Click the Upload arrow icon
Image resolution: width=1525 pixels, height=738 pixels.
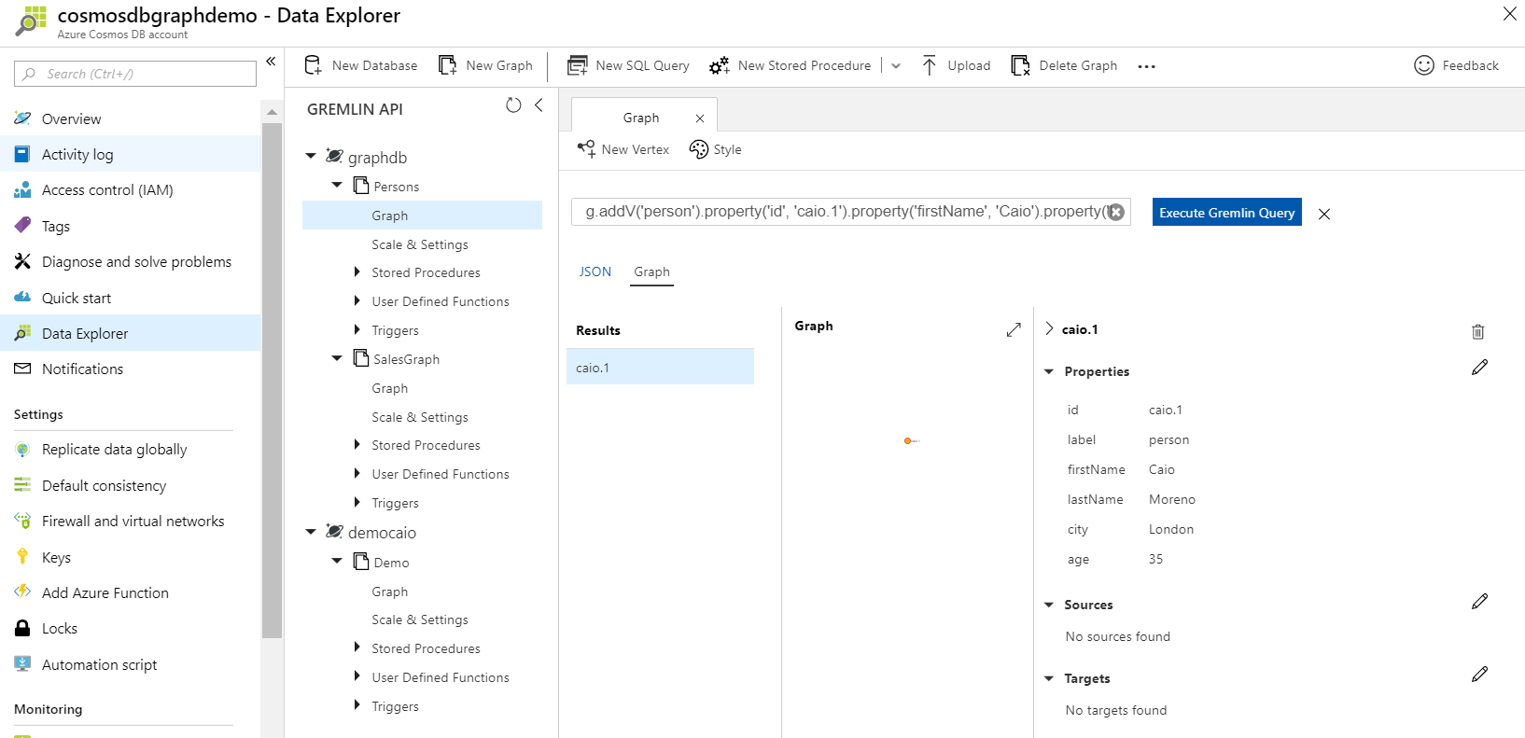pyautogui.click(x=930, y=65)
